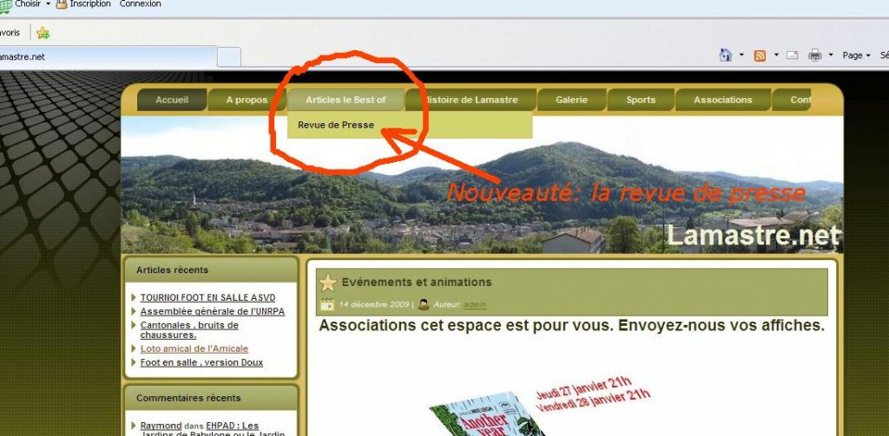Image resolution: width=889 pixels, height=436 pixels.
Task: Click the Home icon in browser toolbar
Action: (x=725, y=55)
